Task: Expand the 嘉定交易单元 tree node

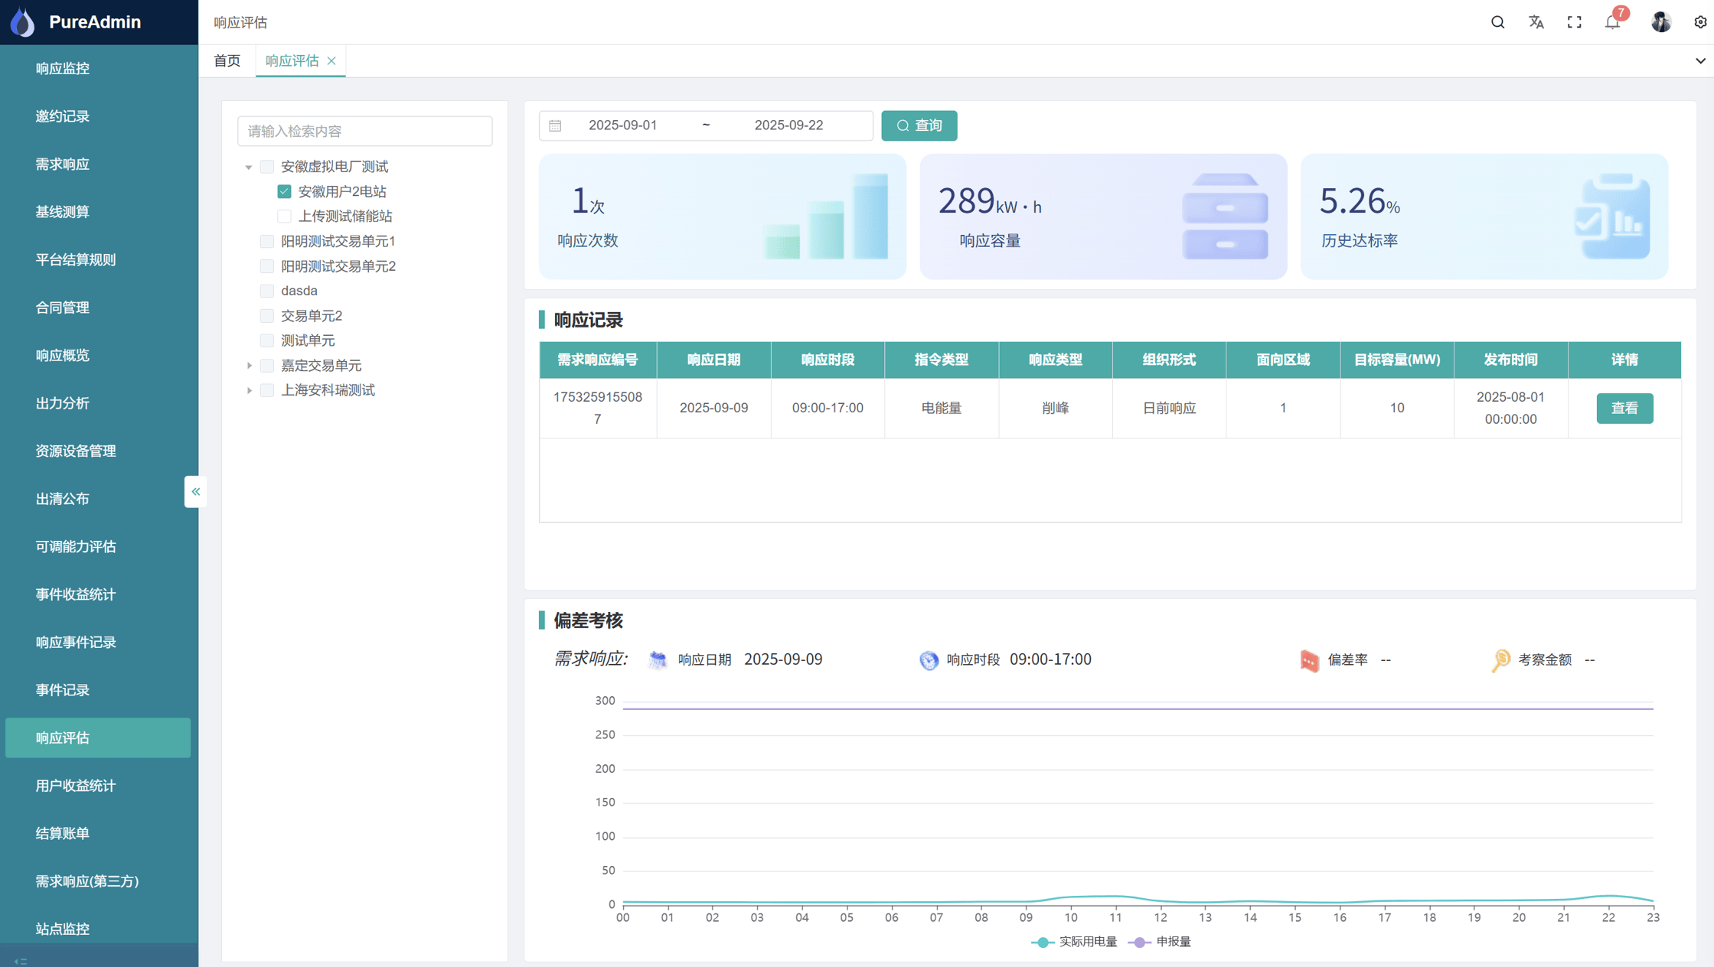Action: pos(249,366)
